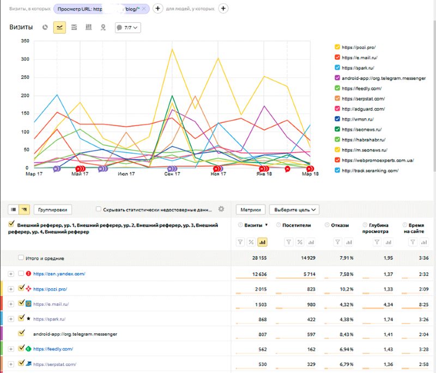Viewport: 436px width, 373px height.
Task: Click the note marker at Мар 18
Action: tap(310, 169)
